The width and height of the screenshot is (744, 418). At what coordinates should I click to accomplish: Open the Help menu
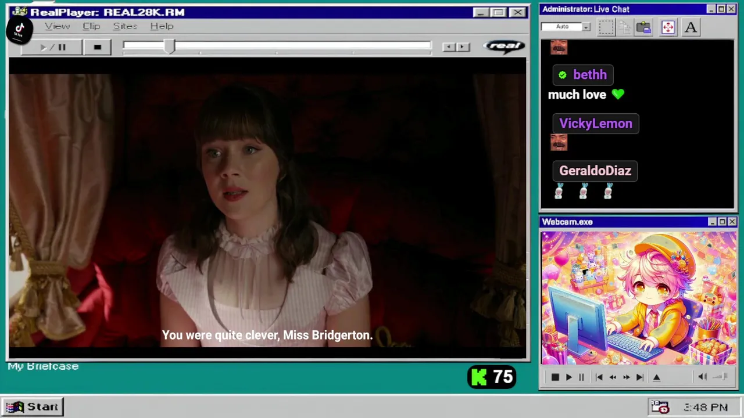point(162,26)
